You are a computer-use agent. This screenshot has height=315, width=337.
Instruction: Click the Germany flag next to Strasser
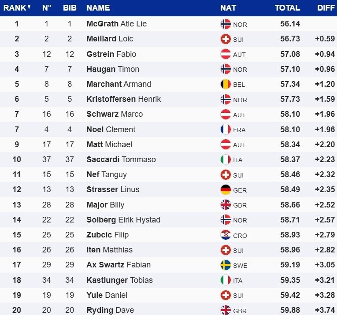[226, 190]
